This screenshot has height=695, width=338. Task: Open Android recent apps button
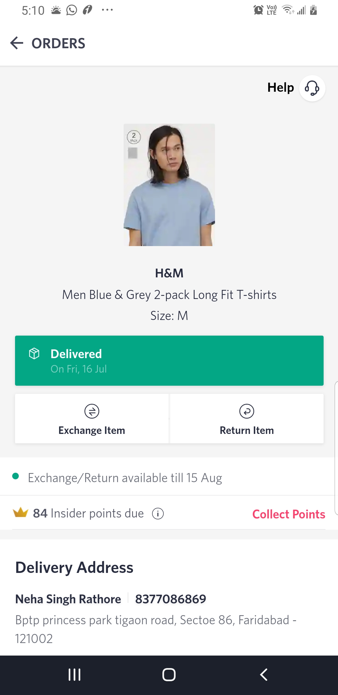click(74, 675)
